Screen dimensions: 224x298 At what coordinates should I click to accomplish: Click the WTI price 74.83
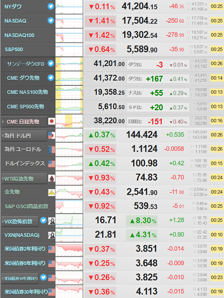tap(146, 177)
